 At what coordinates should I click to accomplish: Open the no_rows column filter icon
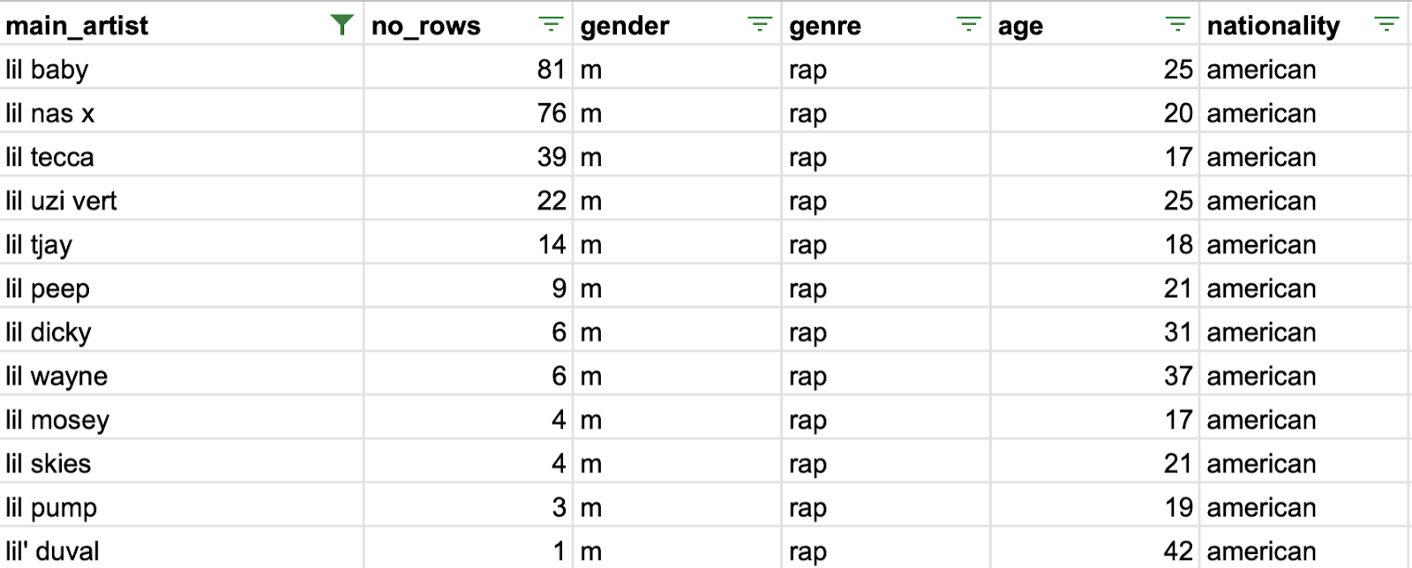click(551, 25)
